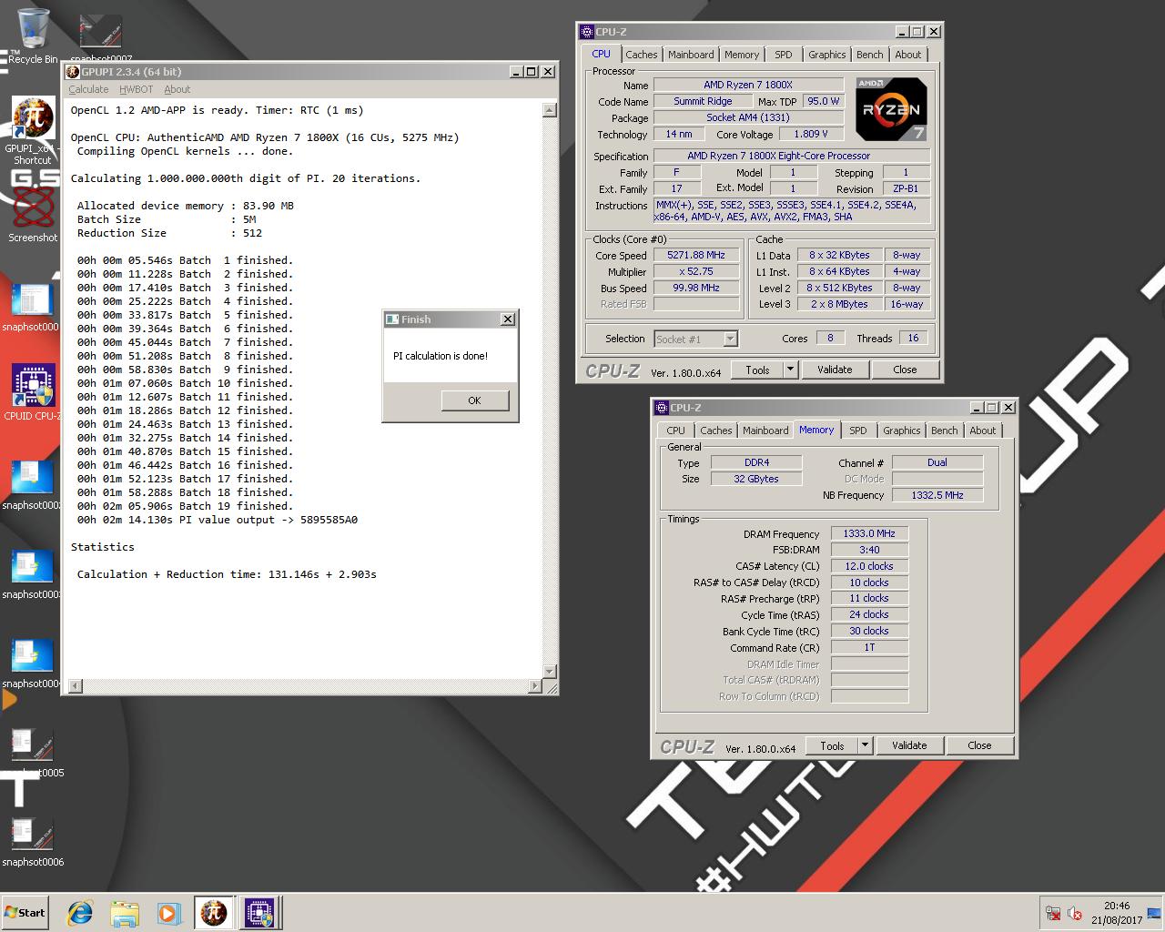Switch to Bench tab in upper CPU-Z
The height and width of the screenshot is (932, 1165).
(870, 55)
